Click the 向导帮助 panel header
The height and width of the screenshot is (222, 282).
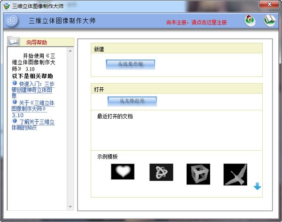47,42
